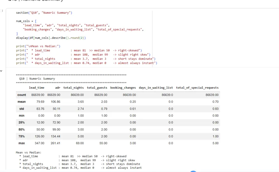The height and width of the screenshot is (172, 279).
Task: Place cursor on the section("Q10") code line
Action: (x=44, y=13)
